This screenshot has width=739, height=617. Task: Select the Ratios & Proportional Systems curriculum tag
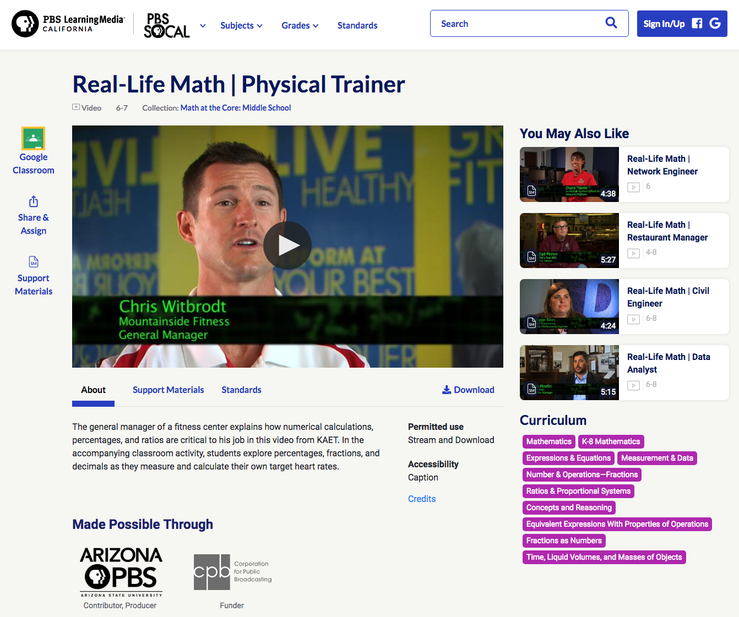coord(578,491)
